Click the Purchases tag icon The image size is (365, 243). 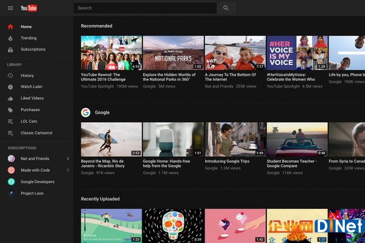[x=10, y=110]
